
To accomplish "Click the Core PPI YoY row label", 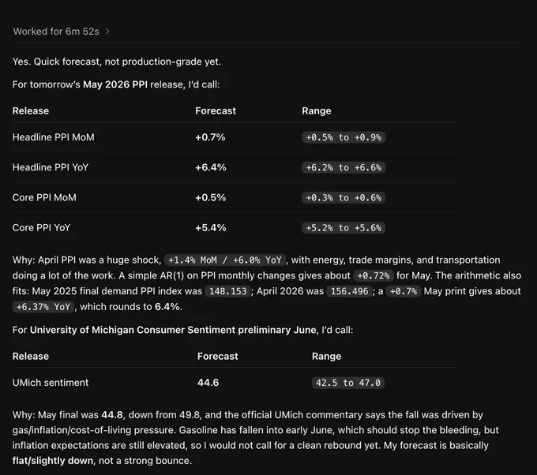I will 41,227.
